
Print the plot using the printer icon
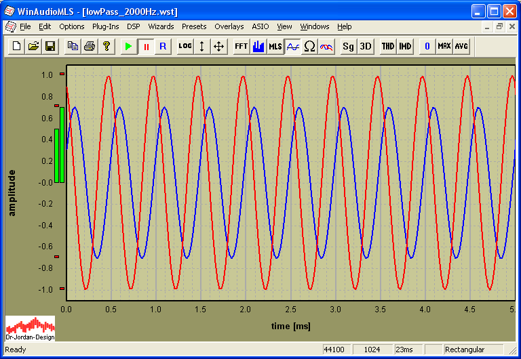89,46
